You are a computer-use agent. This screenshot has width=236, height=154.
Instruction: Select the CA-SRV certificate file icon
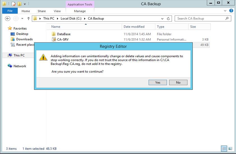point(54,39)
